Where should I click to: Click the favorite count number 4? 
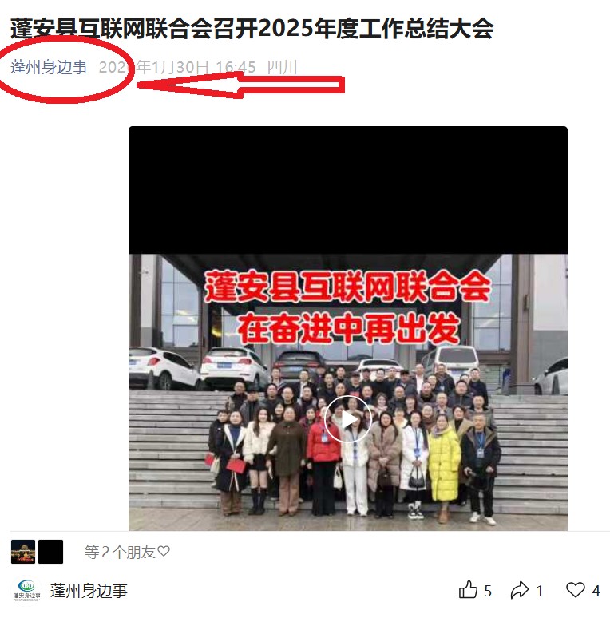(596, 591)
